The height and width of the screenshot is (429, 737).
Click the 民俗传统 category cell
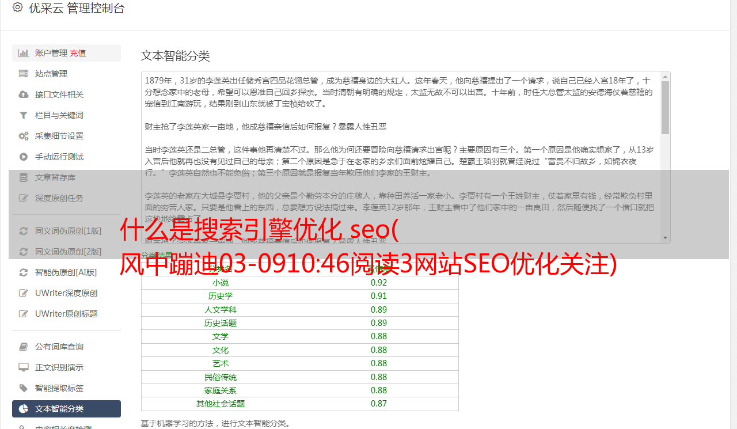click(220, 377)
